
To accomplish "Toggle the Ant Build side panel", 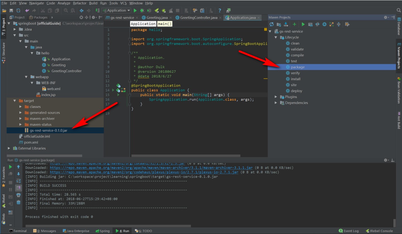I will 399,120.
